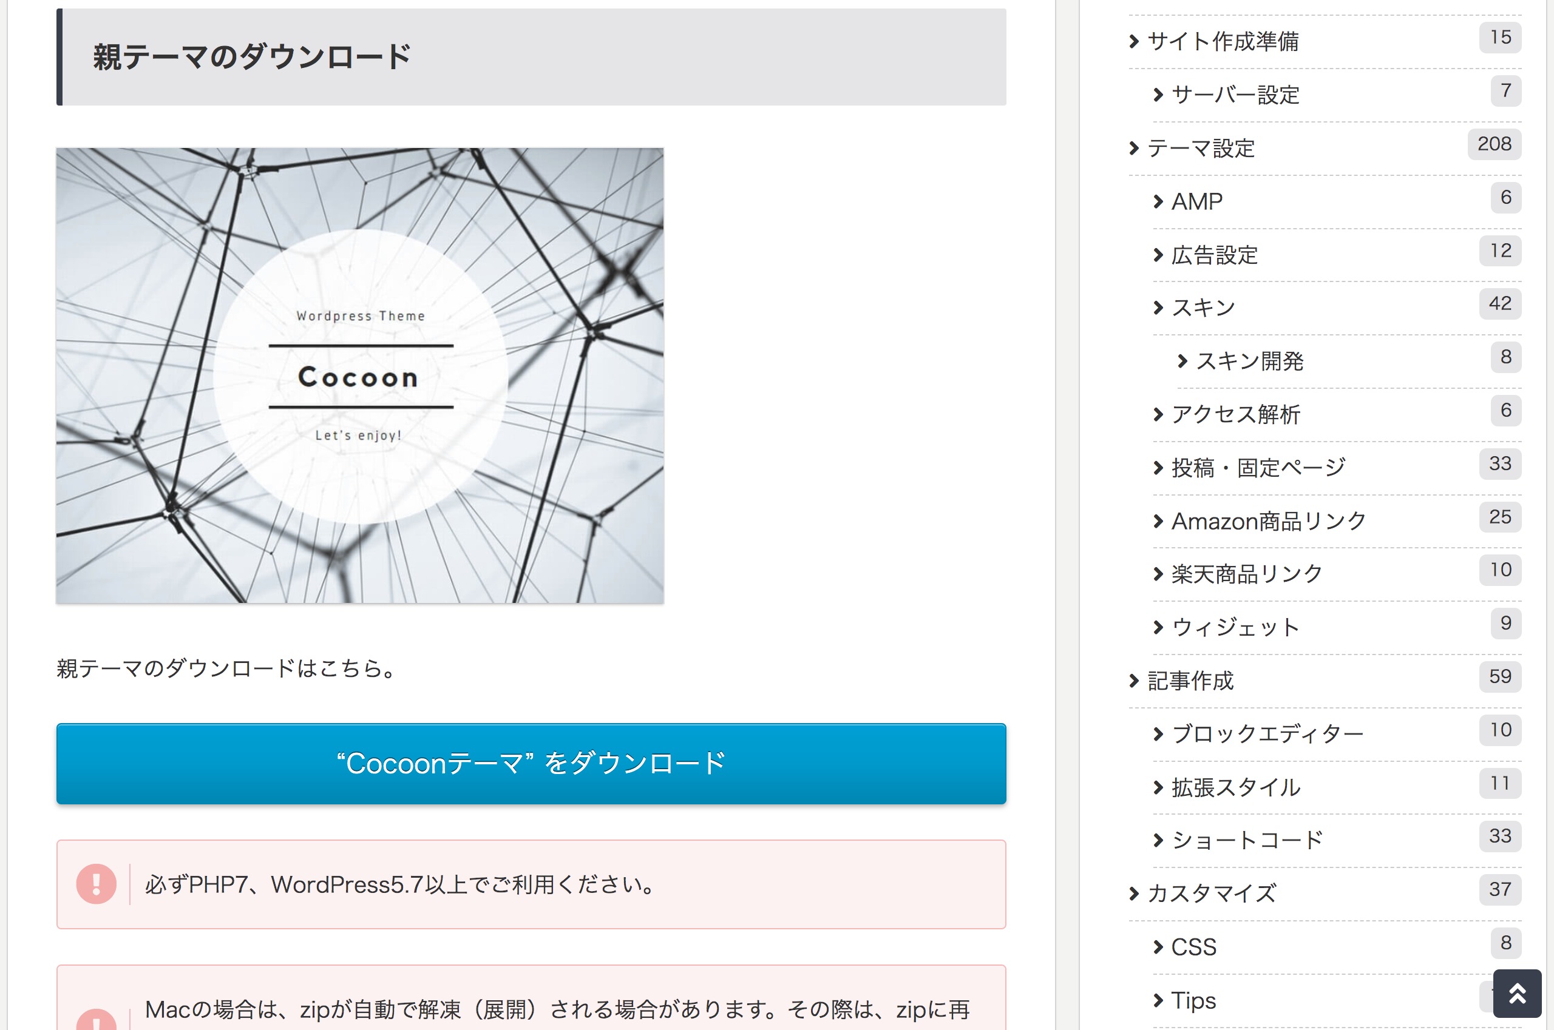Click the chevron beside 記事作成
The width and height of the screenshot is (1554, 1030).
click(1134, 681)
